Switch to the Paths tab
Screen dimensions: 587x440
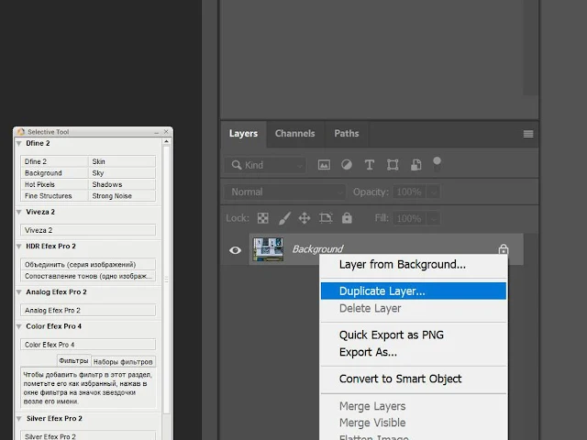[347, 134]
